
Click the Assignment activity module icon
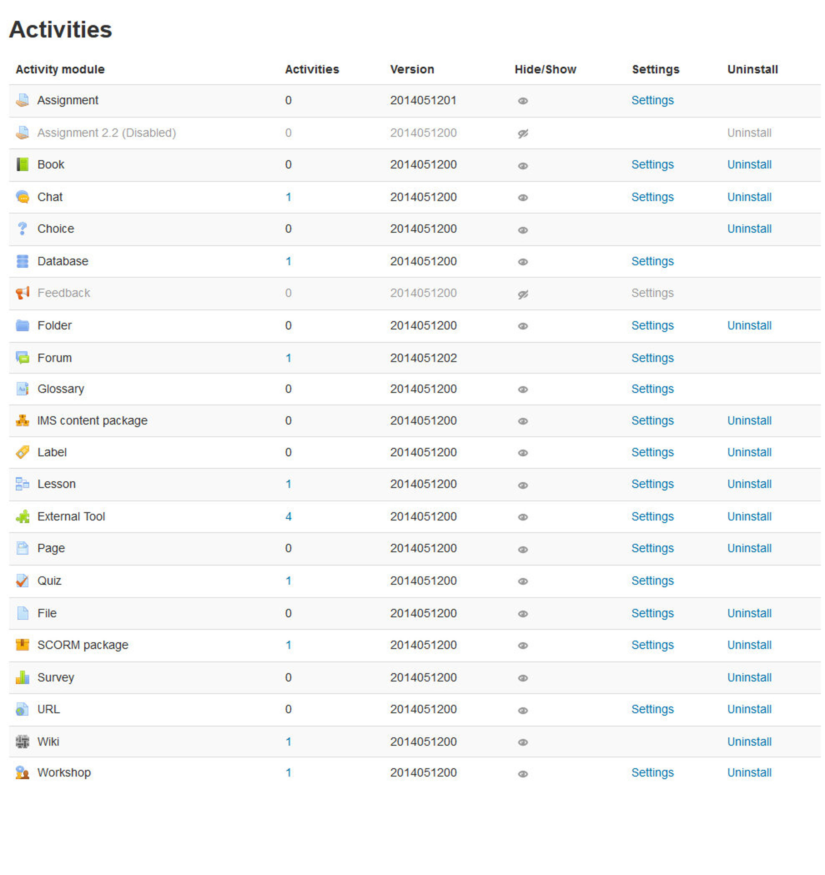pos(23,99)
